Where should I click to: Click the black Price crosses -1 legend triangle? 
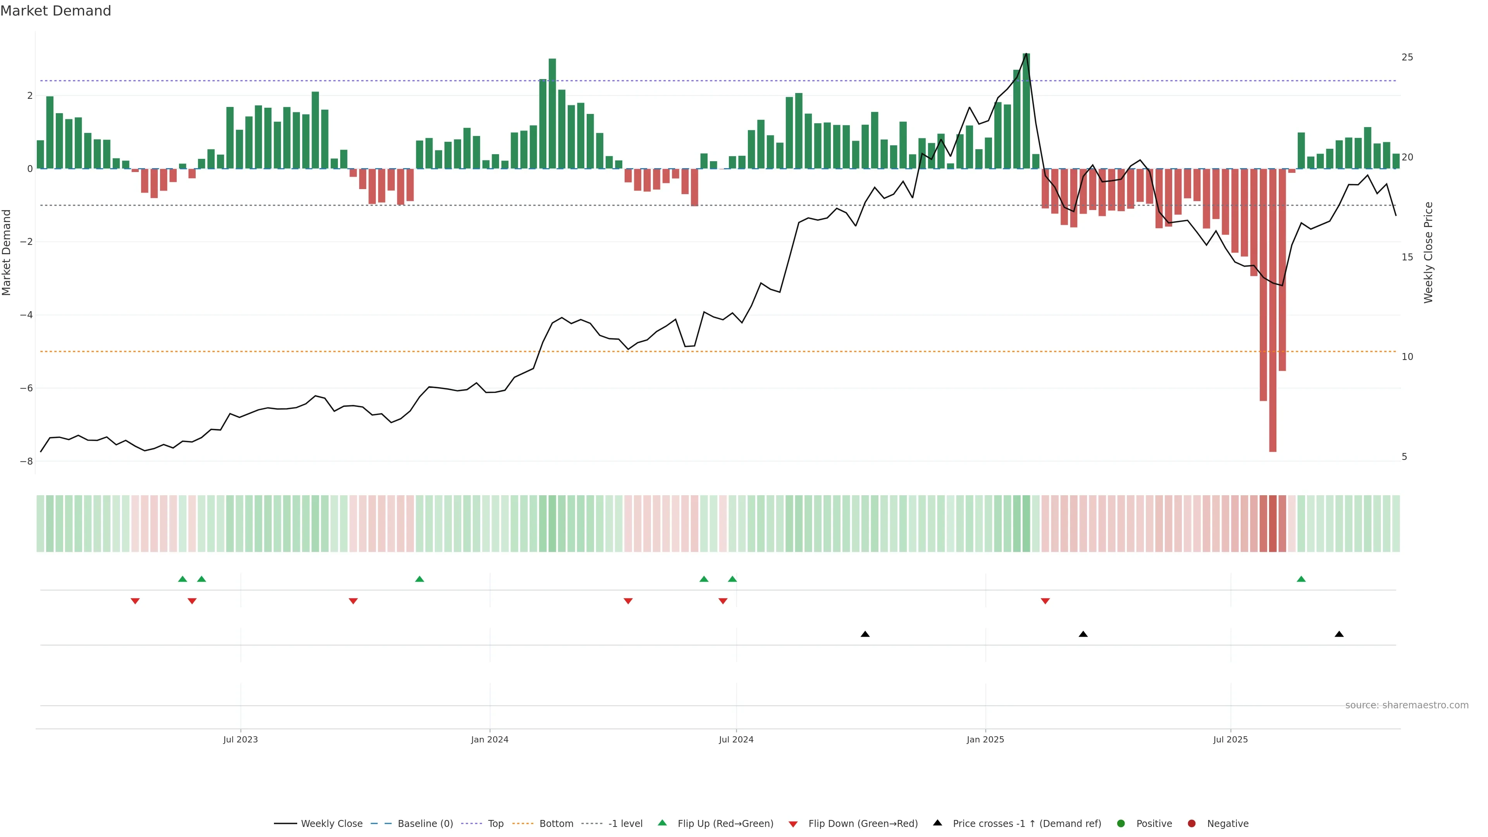937,823
